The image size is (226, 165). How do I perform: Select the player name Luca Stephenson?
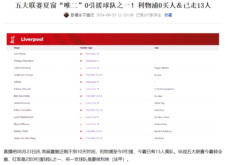click(24, 117)
